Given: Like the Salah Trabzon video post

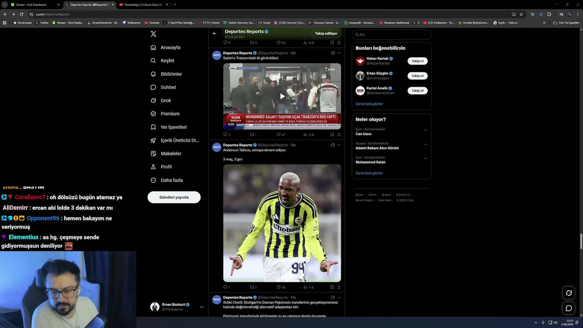Looking at the screenshot, I should 279,134.
